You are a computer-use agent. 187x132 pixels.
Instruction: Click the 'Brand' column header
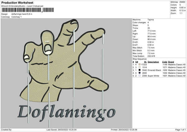pyautogui.click(x=171, y=62)
